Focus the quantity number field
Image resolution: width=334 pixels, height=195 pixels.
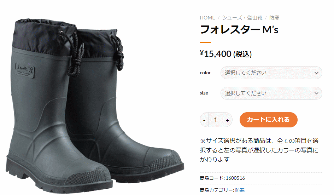[x=216, y=120]
